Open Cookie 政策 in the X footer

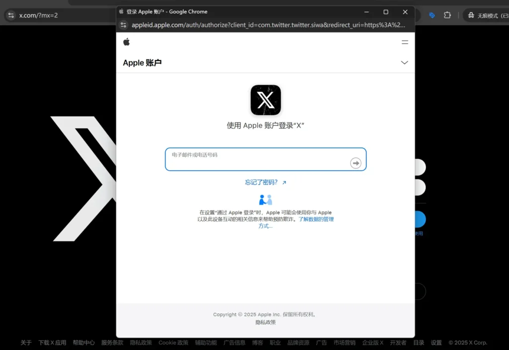pos(173,343)
